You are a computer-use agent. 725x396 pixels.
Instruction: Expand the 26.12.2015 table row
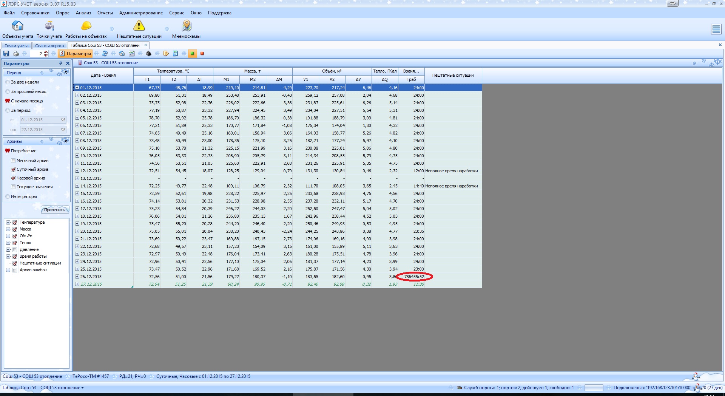pos(77,277)
